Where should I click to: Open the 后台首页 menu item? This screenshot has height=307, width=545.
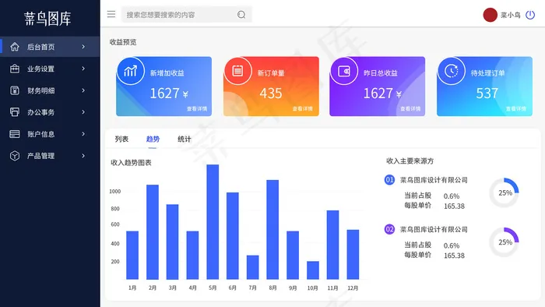[50, 47]
